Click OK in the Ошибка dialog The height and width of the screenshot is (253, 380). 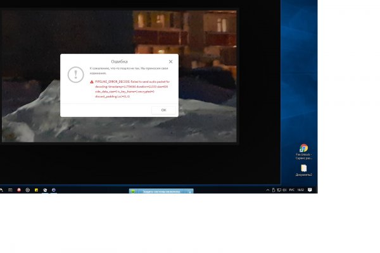click(x=163, y=110)
